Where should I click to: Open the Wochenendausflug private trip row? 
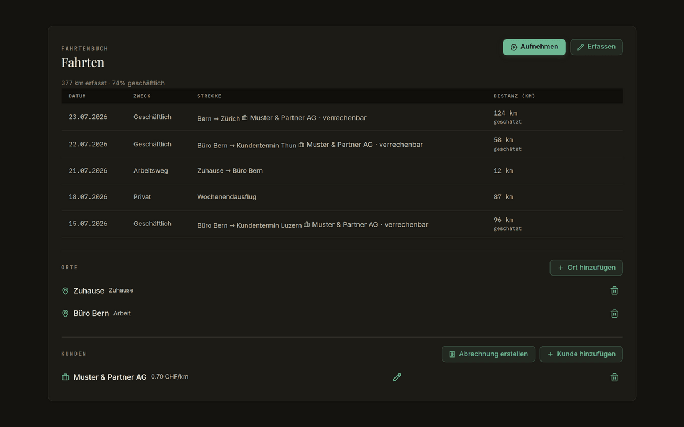342,197
